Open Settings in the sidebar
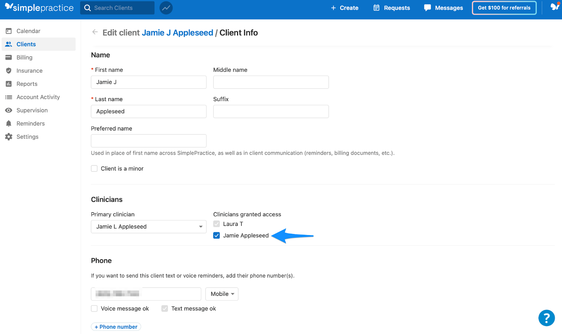This screenshot has height=334, width=562. (27, 137)
